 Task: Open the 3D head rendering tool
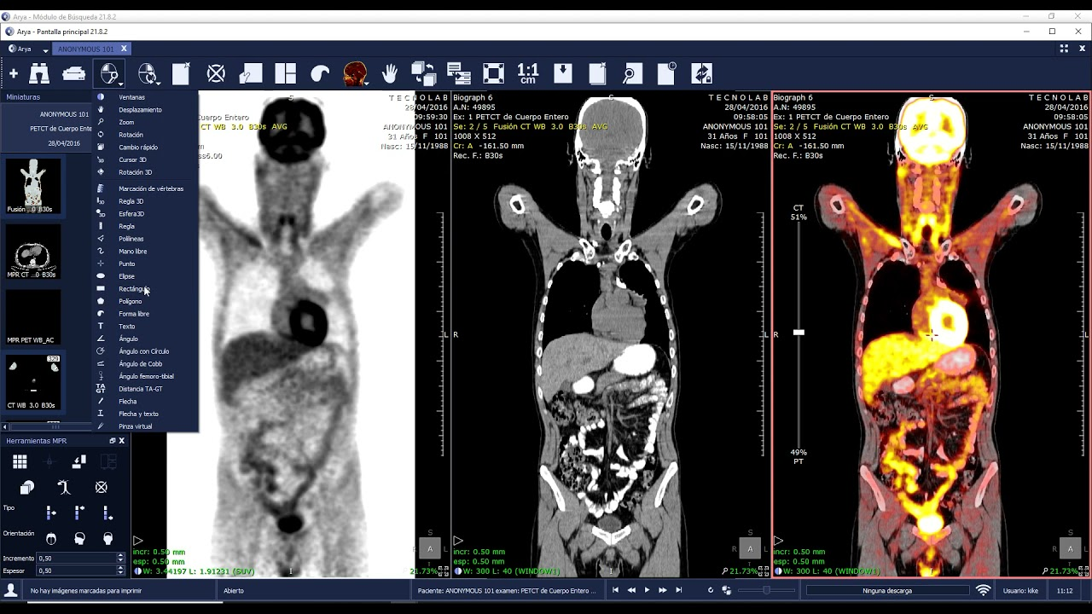tap(353, 74)
